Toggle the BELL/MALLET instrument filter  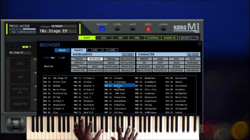(x=127, y=59)
